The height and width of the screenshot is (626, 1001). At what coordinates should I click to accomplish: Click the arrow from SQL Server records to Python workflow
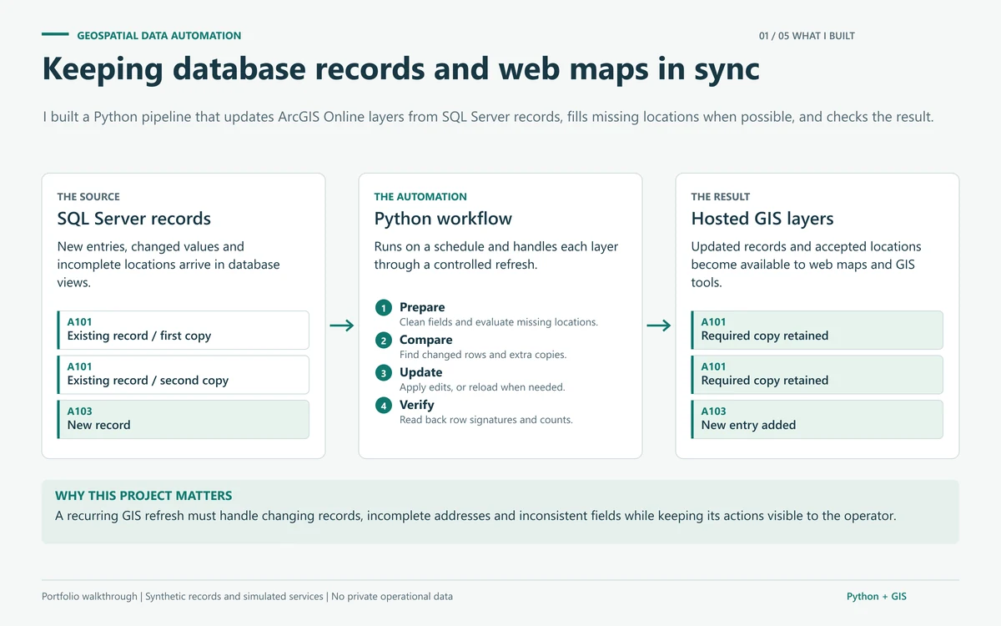pyautogui.click(x=342, y=326)
